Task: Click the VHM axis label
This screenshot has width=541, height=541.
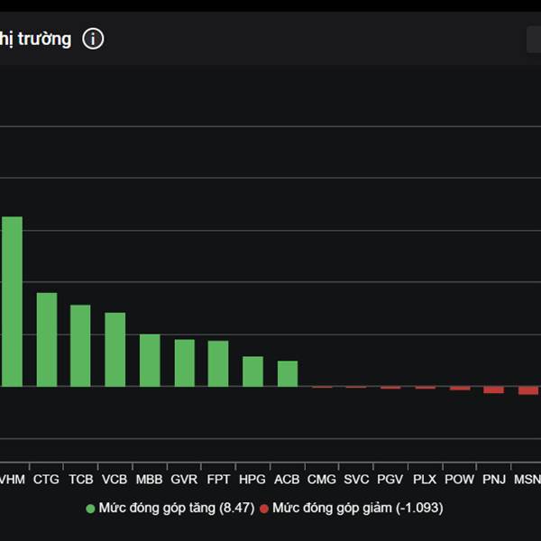Action: pos(12,480)
